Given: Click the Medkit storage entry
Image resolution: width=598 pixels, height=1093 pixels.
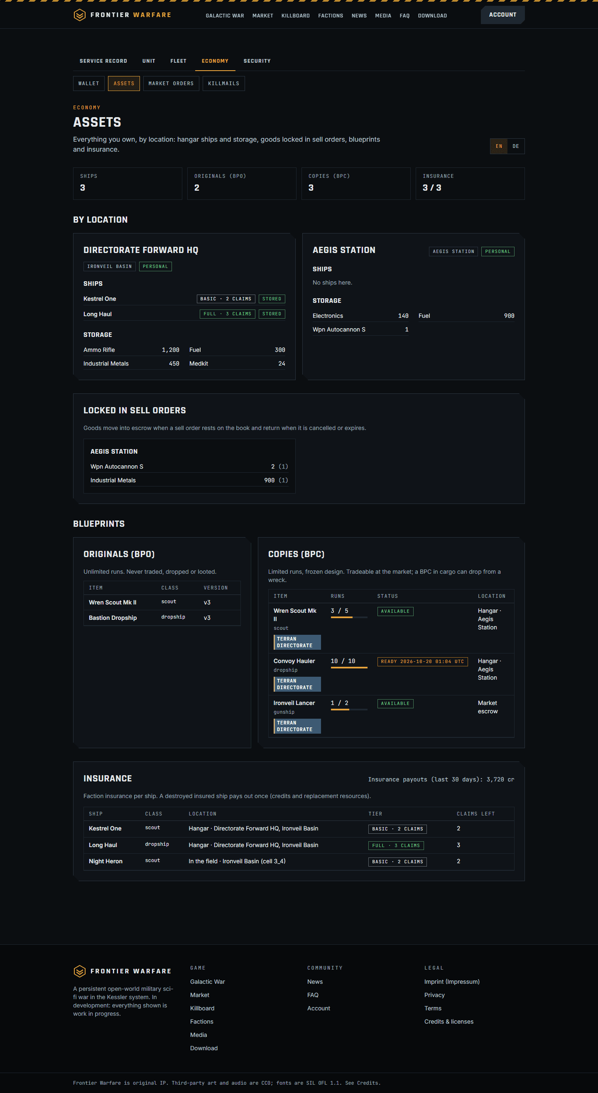Looking at the screenshot, I should 237,364.
